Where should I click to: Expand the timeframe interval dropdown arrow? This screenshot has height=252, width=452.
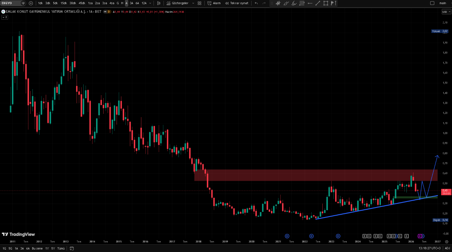150,3
